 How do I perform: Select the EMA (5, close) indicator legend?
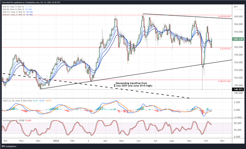click(17, 7)
